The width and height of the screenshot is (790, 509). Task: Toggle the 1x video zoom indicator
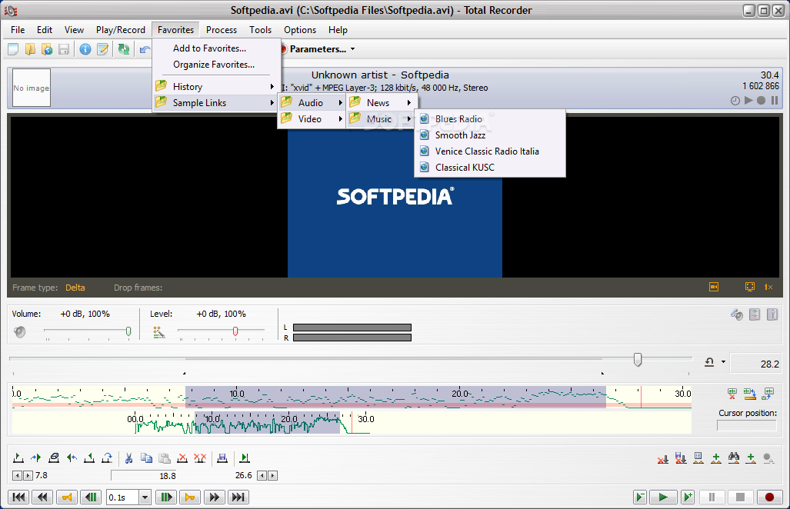coord(768,287)
